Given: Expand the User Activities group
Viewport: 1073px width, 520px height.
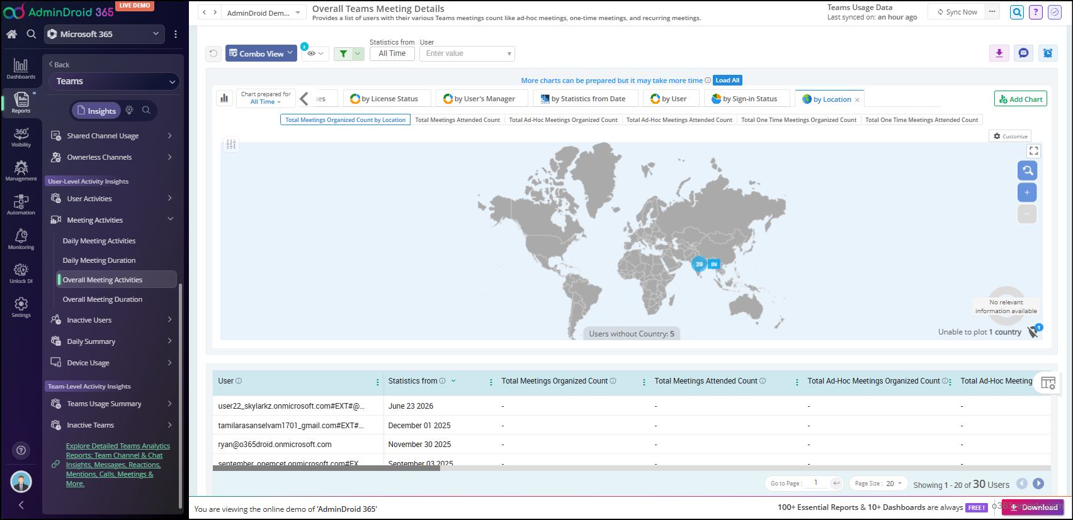Looking at the screenshot, I should (x=111, y=199).
